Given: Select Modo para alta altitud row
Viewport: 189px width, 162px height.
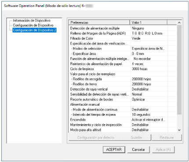Looking at the screenshot, I should (x=123, y=130).
